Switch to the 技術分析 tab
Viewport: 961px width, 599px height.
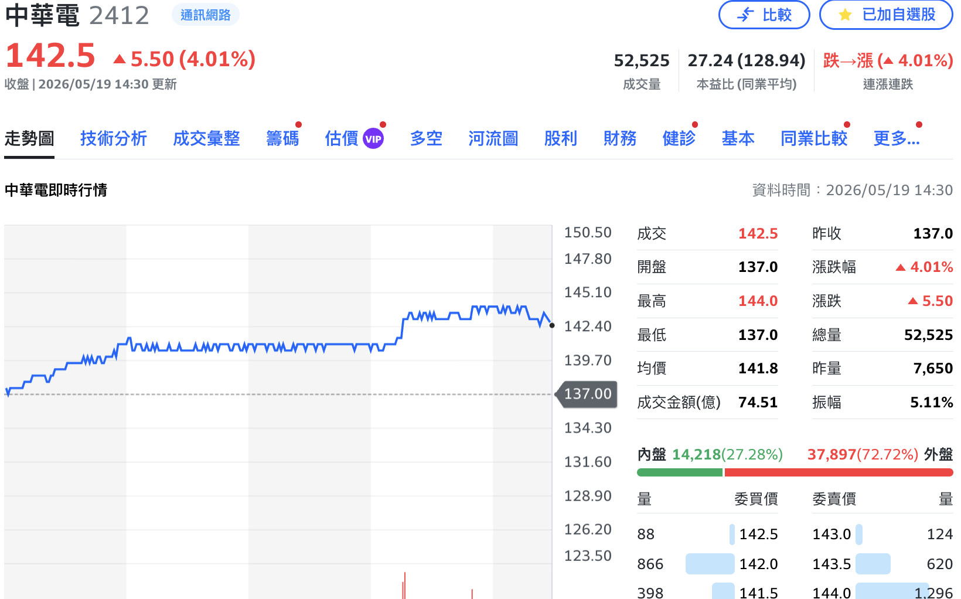coord(114,139)
